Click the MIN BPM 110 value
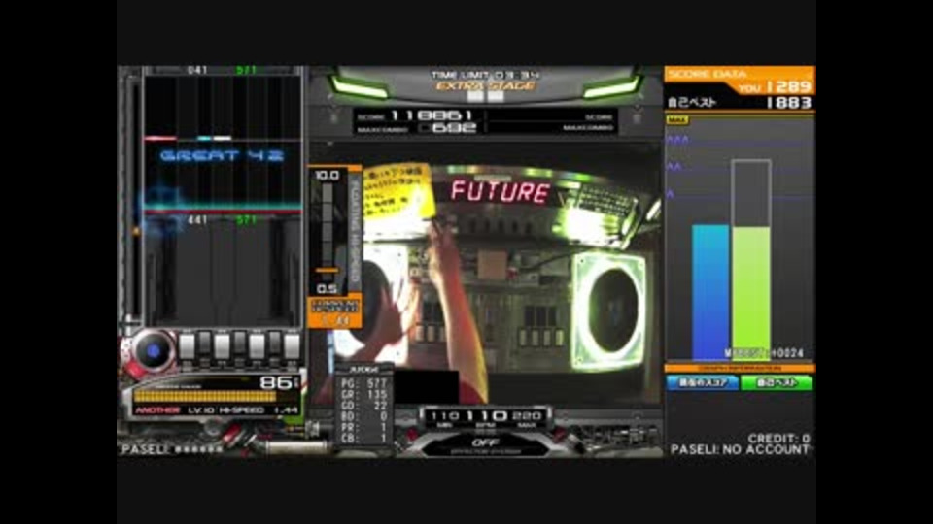The image size is (933, 524). pyautogui.click(x=444, y=416)
